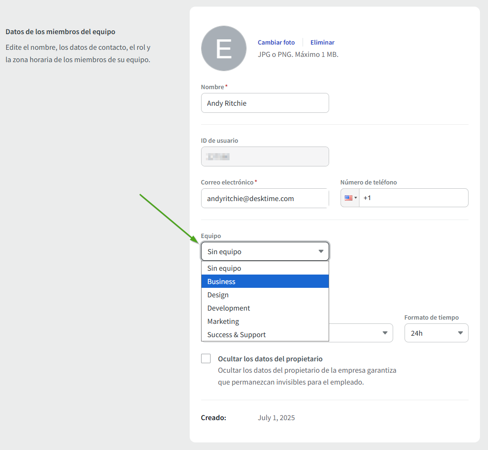
Task: Open the 24h time format dropdown
Action: point(435,333)
